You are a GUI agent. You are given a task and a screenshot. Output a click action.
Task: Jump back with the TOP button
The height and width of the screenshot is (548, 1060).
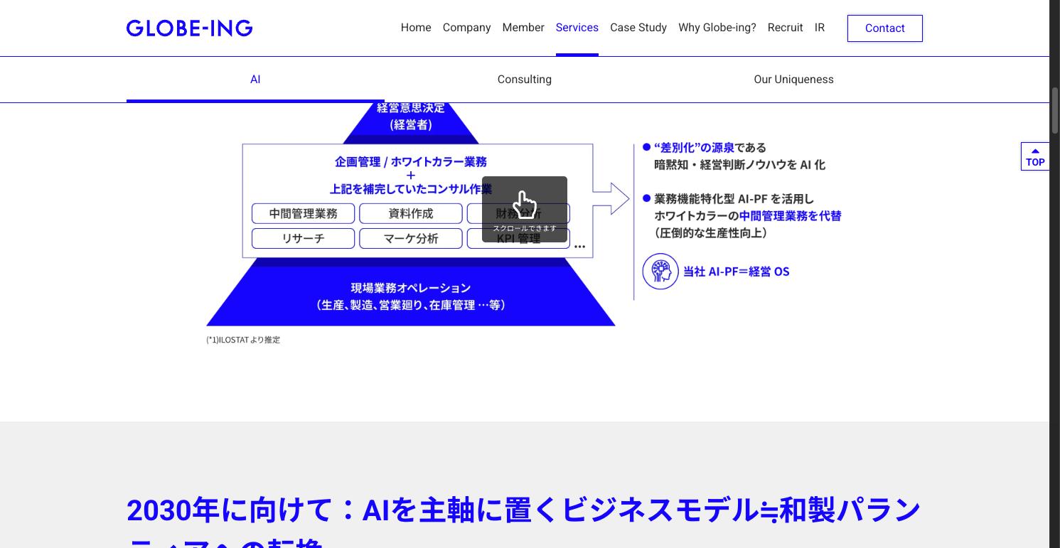[1035, 156]
